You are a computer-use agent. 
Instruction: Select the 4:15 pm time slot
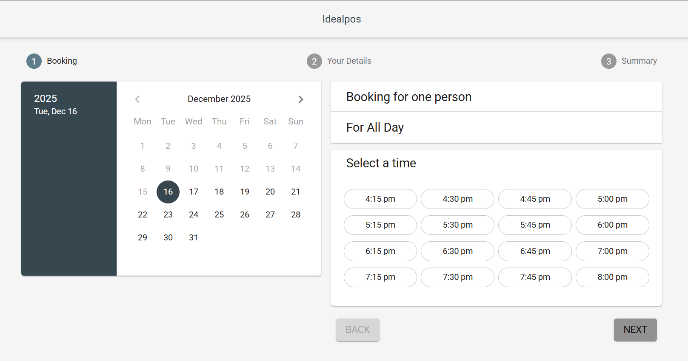coord(380,199)
